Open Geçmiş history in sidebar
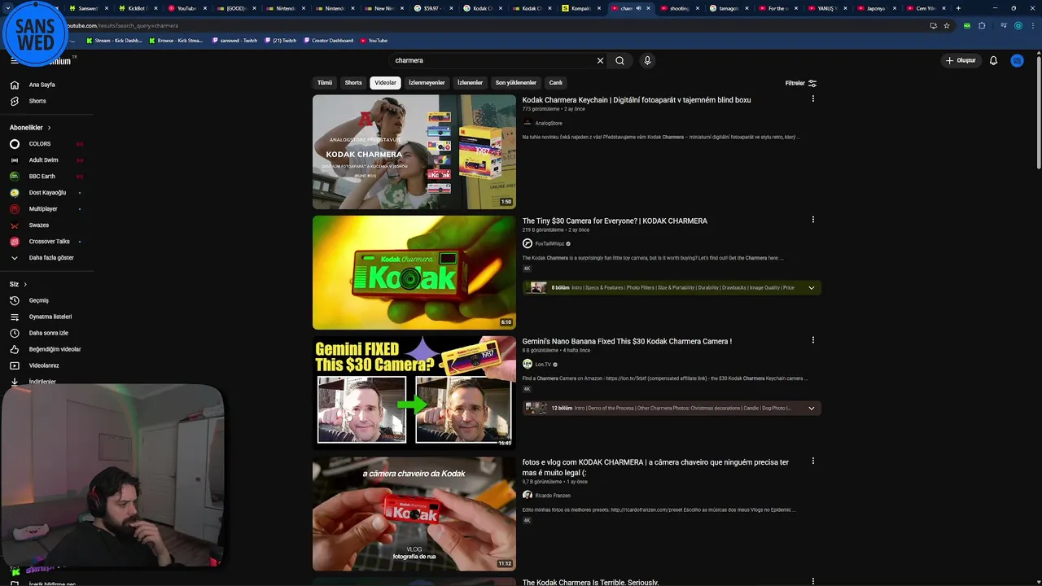1042x586 pixels. tap(39, 300)
